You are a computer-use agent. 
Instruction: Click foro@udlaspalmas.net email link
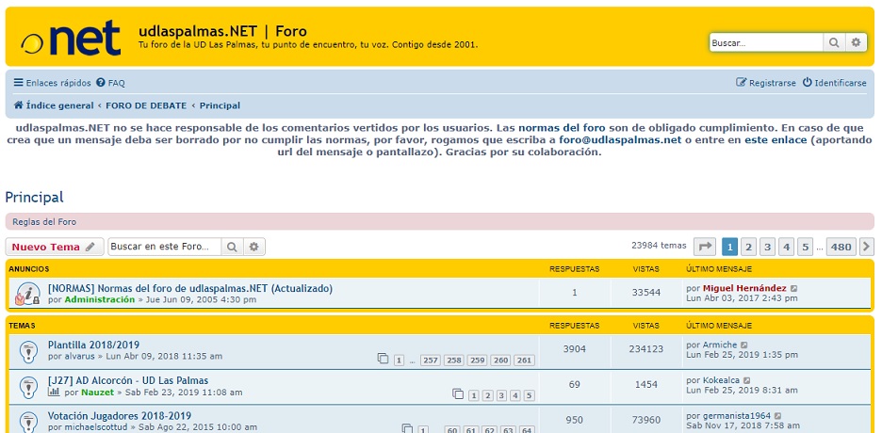click(620, 140)
